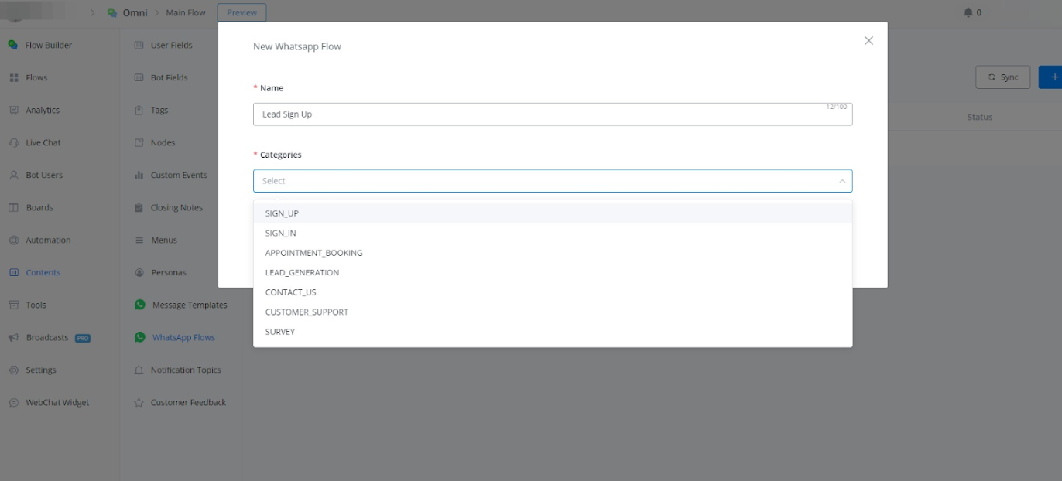Viewport: 1062px width, 481px height.
Task: Click the WhatsApp Flows green icon
Action: [140, 337]
